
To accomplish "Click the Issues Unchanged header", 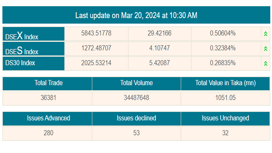I will pos(225,118).
